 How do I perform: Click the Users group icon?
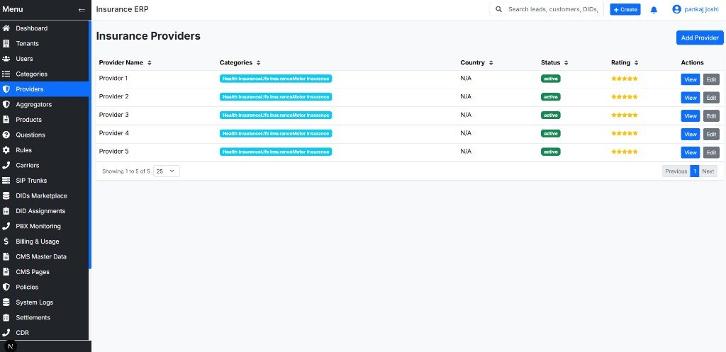click(6, 59)
